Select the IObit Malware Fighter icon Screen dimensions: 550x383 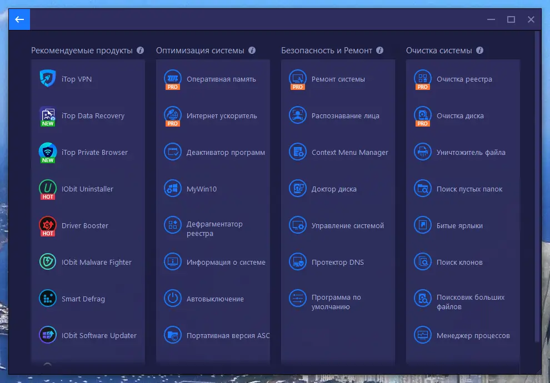[x=48, y=262]
